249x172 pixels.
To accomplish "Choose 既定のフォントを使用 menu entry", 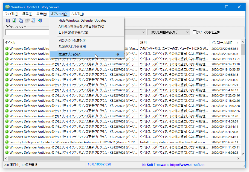I will click(x=86, y=46).
